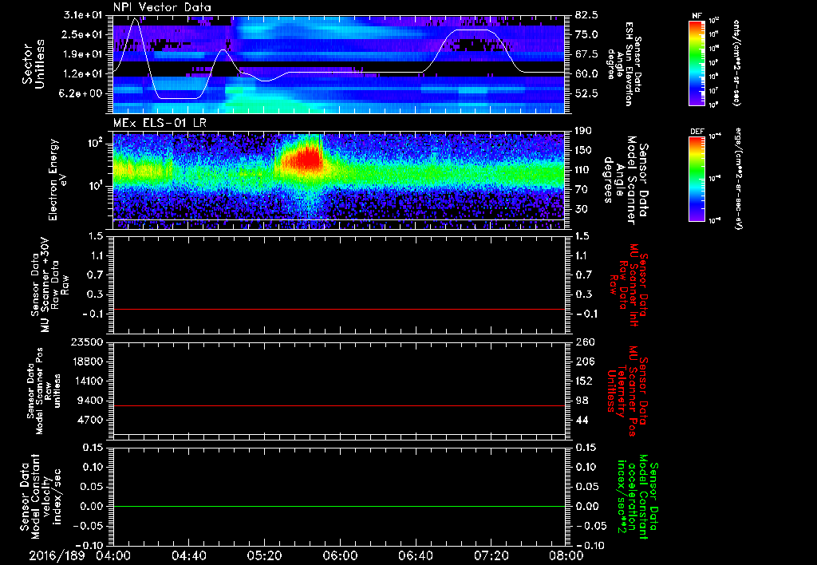
Task: Click the 'DEF' label above the color bar
Action: point(697,132)
